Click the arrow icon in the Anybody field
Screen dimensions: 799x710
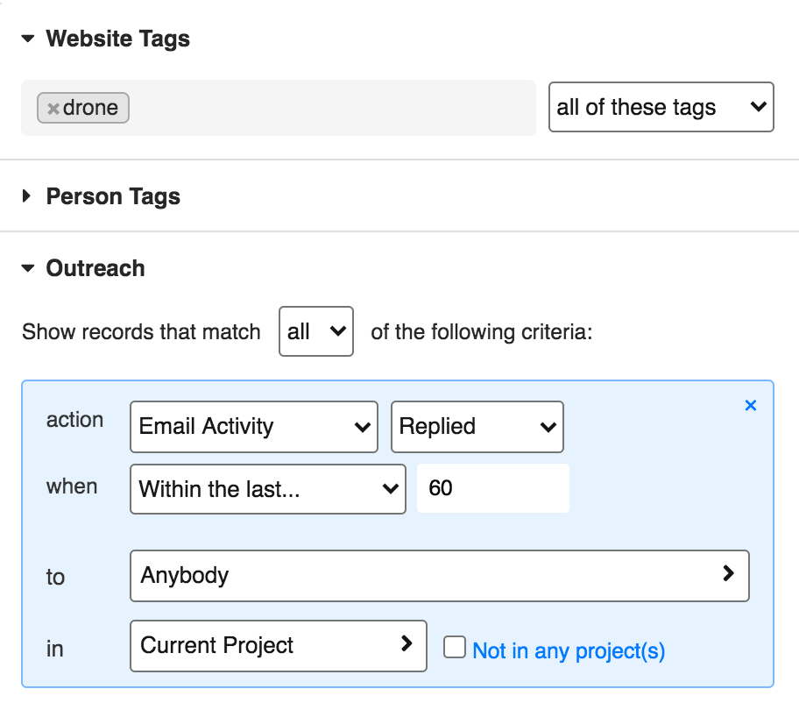click(727, 573)
